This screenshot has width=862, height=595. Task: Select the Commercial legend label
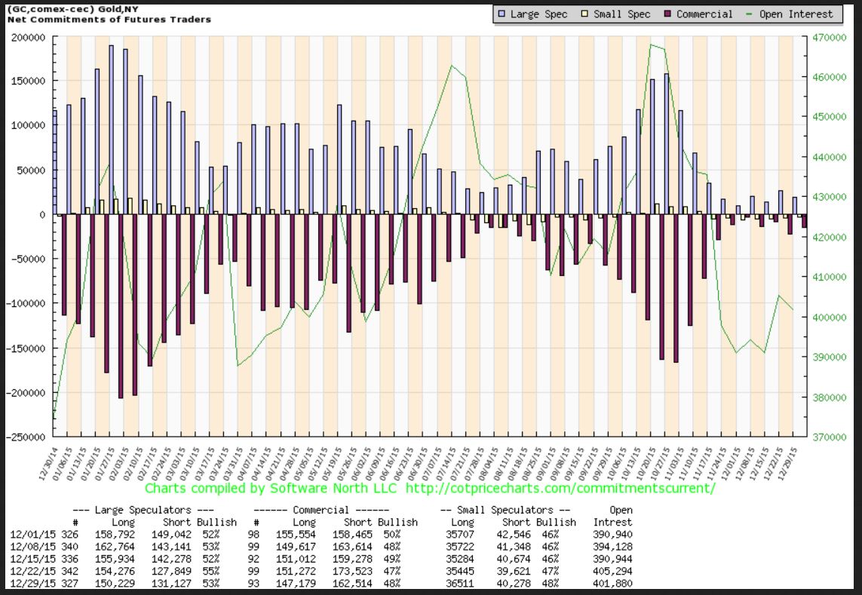click(704, 14)
